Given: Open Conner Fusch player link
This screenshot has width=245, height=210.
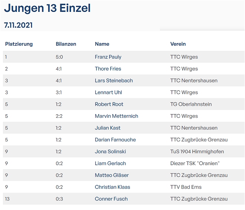Looking at the screenshot, I should click(x=111, y=199).
